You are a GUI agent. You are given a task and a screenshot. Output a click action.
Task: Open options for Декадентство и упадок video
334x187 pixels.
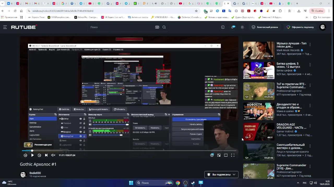310,105
